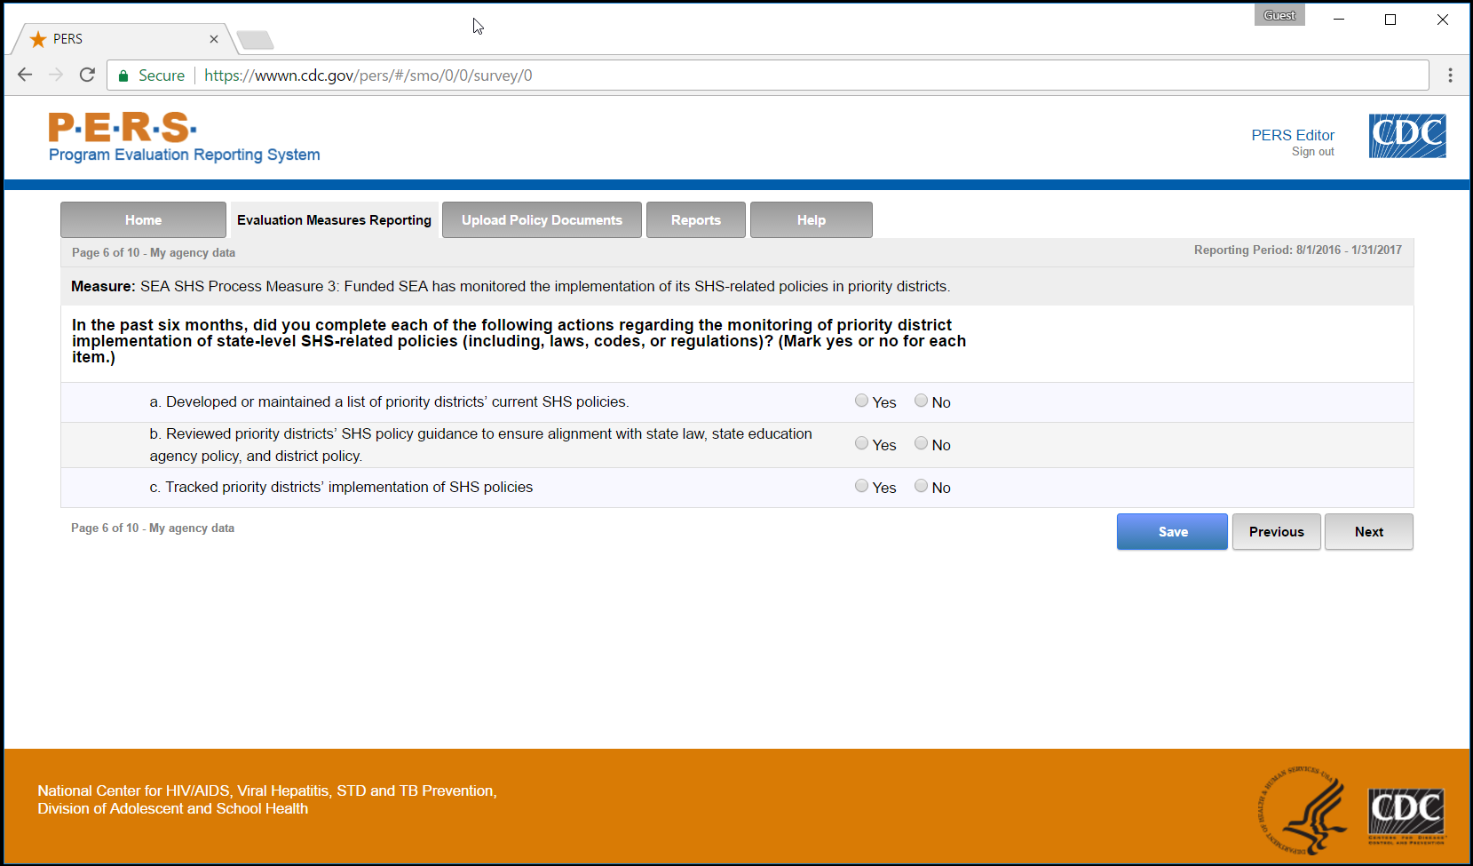The height and width of the screenshot is (866, 1473).
Task: Open the Upload Policy Documents tab
Action: 542,219
